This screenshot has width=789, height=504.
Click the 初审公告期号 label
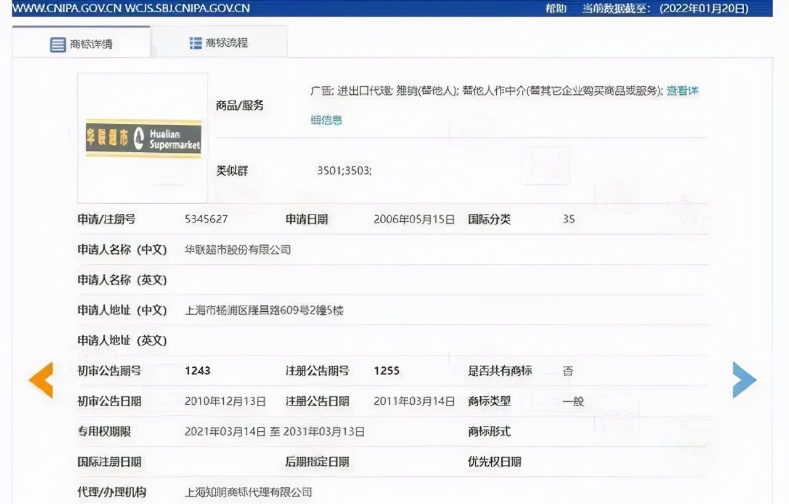[110, 371]
